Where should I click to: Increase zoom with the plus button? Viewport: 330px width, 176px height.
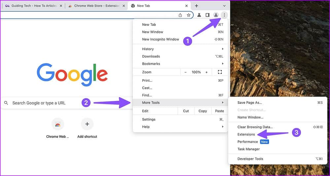click(207, 72)
